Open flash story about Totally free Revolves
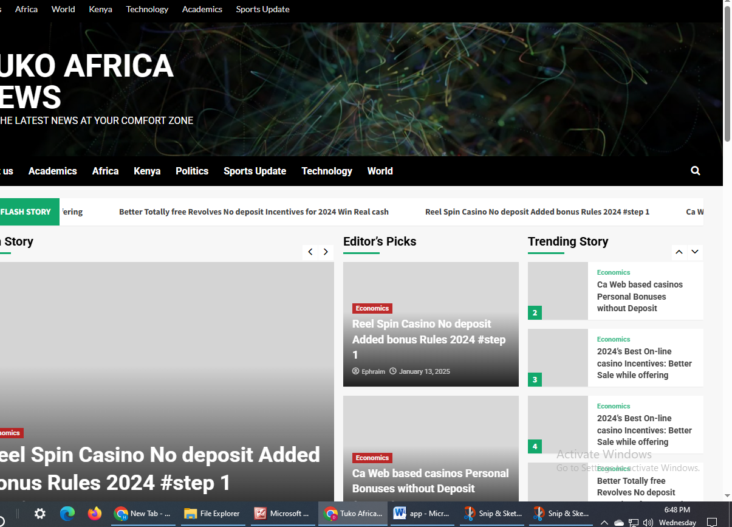Viewport: 732px width, 527px height. pos(253,212)
